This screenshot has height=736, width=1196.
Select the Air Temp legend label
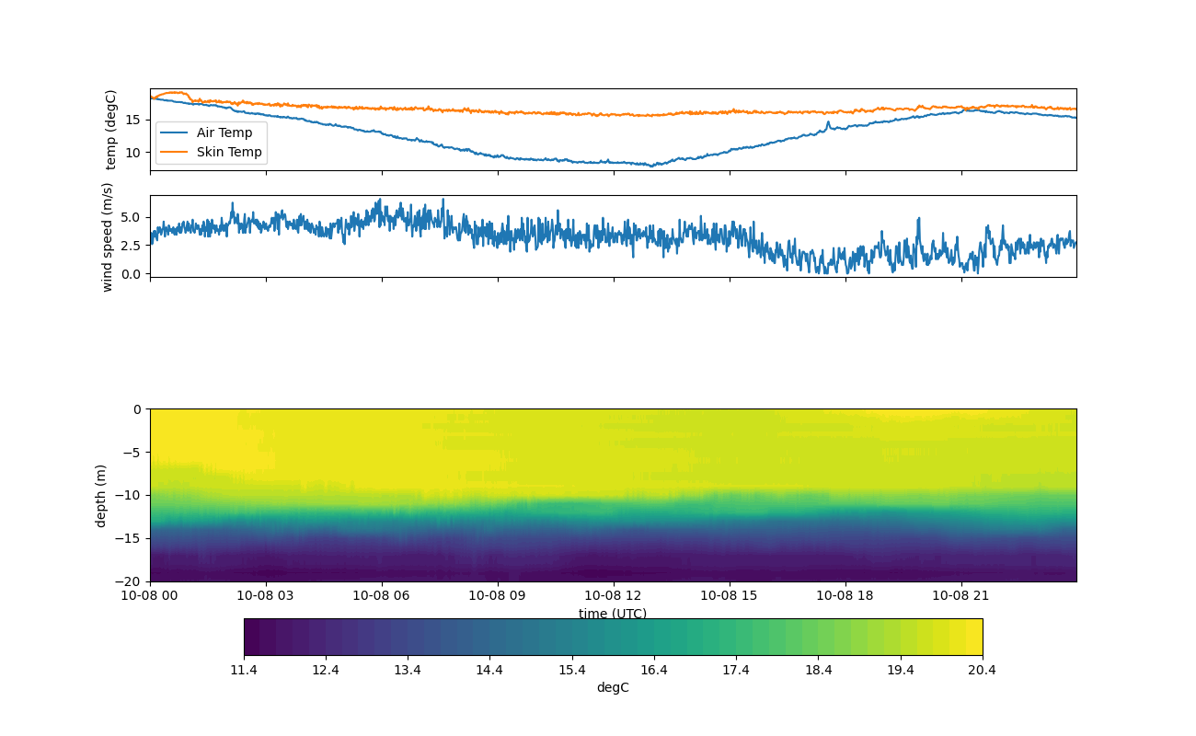tap(224, 133)
